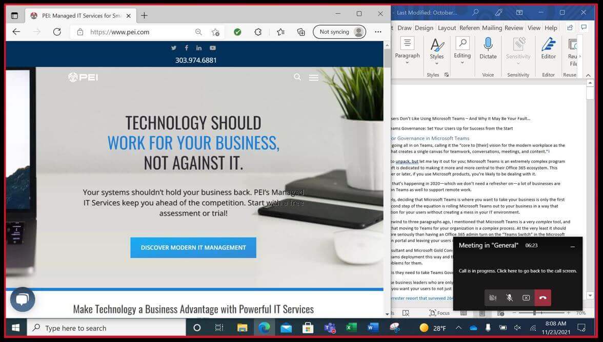Open a new tab in Edge
This screenshot has width=603, height=342.
pos(144,16)
